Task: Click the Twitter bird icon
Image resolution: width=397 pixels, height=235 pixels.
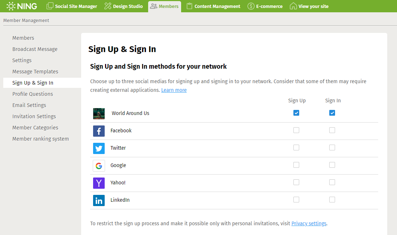Action: 99,148
